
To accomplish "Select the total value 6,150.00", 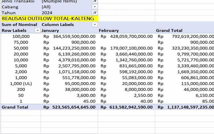I will point(205,95).
